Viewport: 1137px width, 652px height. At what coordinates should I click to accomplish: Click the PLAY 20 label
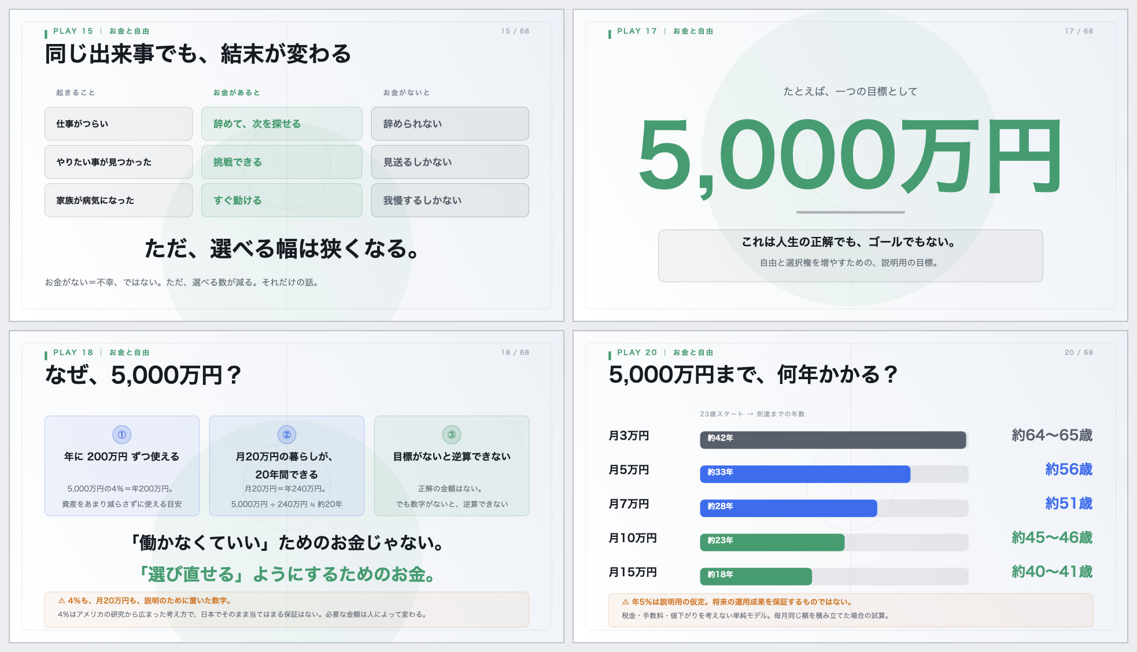637,353
